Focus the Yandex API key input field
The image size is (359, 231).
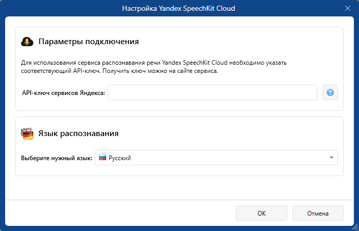click(212, 92)
